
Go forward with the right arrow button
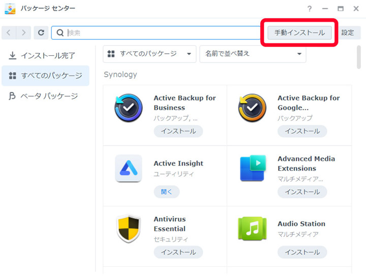point(23,32)
